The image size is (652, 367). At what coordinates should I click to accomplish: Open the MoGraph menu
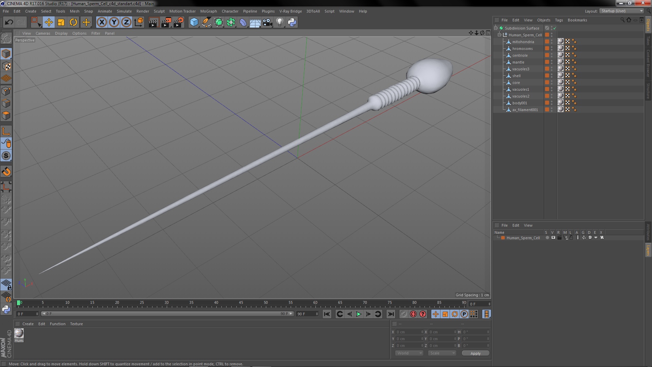coord(209,11)
